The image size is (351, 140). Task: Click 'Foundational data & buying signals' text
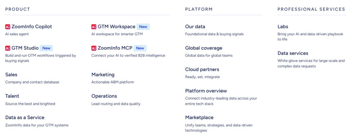[x=214, y=34]
